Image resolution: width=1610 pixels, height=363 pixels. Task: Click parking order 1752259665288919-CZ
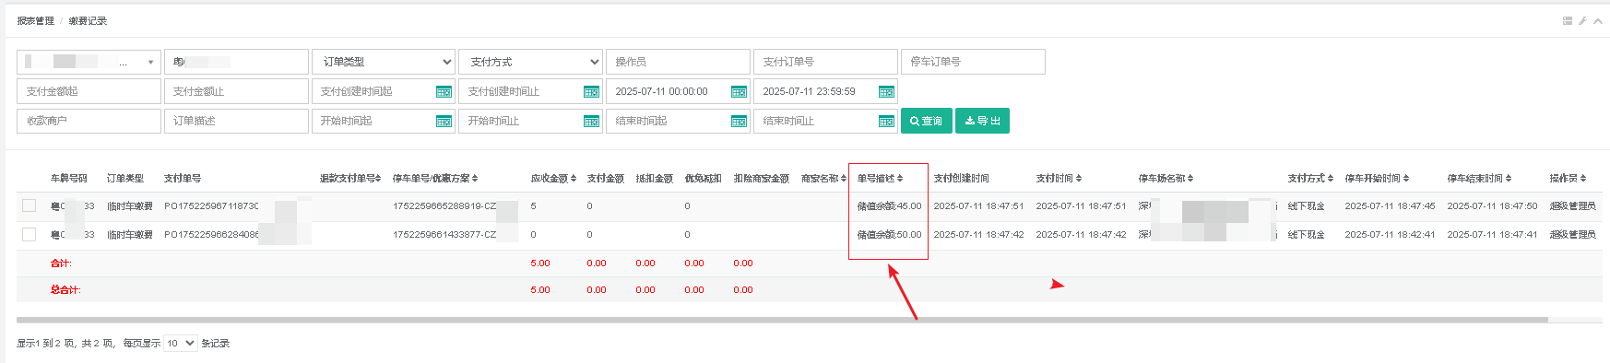[444, 206]
